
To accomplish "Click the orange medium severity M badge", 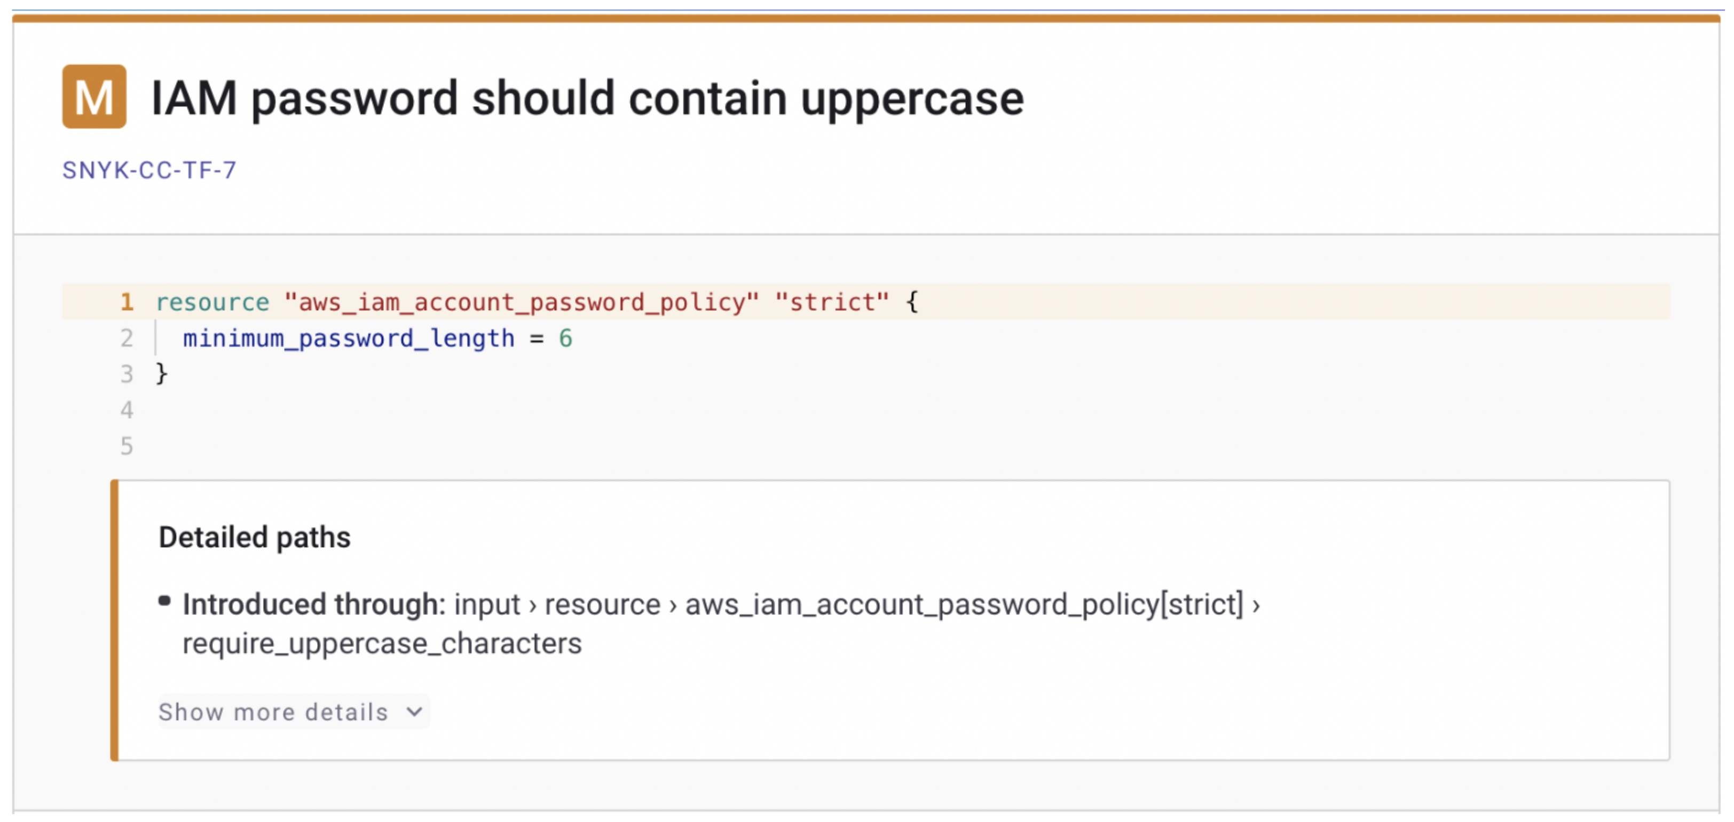I will pos(94,97).
